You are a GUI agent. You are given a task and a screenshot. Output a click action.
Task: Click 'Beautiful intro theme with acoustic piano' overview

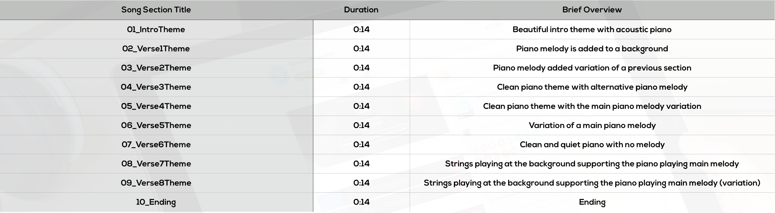tap(592, 30)
